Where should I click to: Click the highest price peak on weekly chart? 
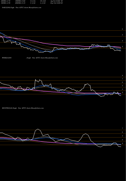point(35,79)
